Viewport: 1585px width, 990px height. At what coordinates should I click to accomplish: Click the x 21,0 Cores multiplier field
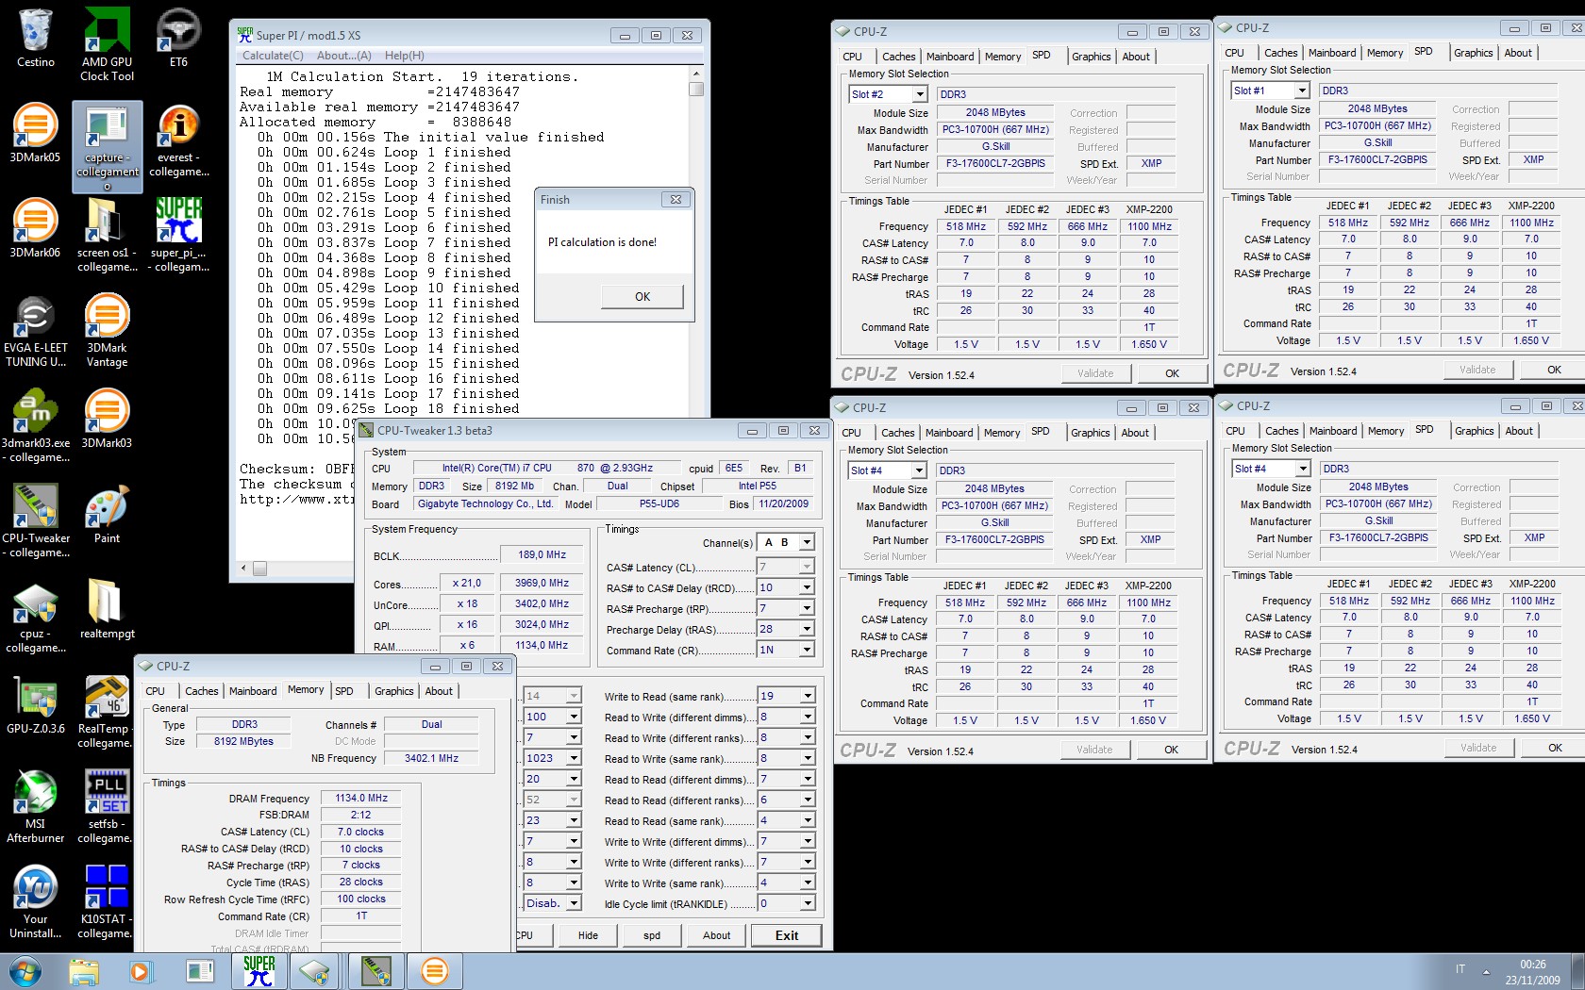coord(467,583)
